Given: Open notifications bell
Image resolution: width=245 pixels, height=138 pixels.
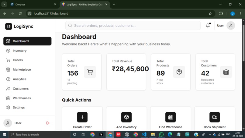Looking at the screenshot, I should pyautogui.click(x=208, y=25).
